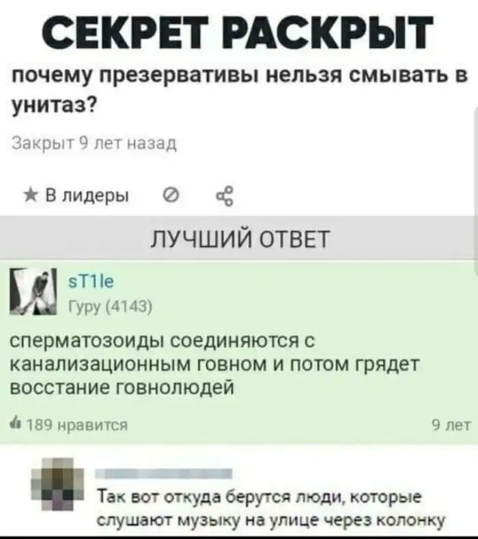Click the best answer text about сперматозоиды

[215, 364]
